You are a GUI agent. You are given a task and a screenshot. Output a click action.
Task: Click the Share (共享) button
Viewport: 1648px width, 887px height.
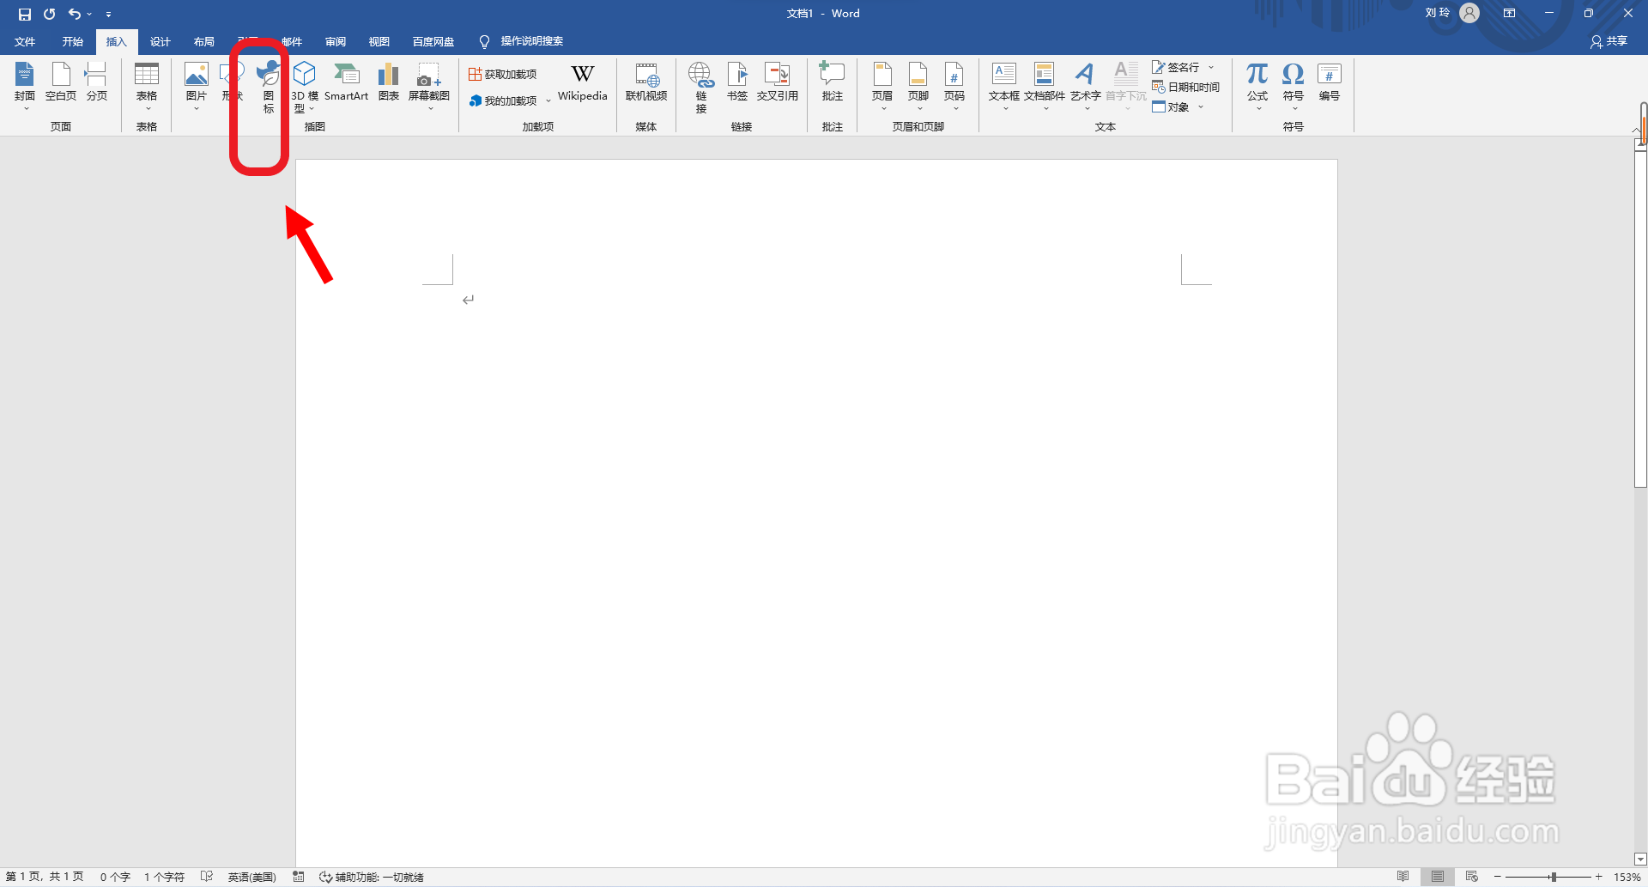pos(1609,41)
